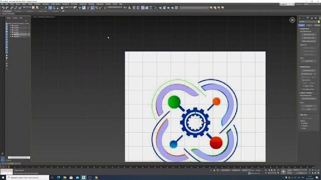Toggle the Skin Pose Rotation checkbox
Image resolution: width=321 pixels, height=180 pixels.
pyautogui.click(x=302, y=126)
